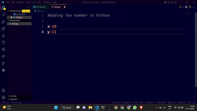Open the Manage gear settings icon

point(3,97)
